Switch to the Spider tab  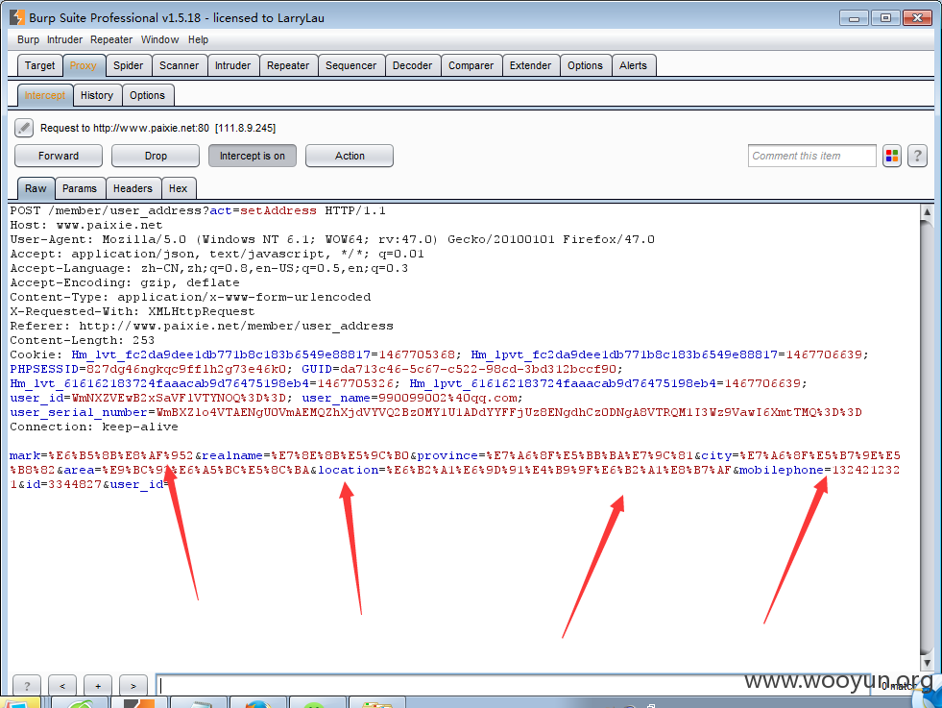click(x=128, y=65)
